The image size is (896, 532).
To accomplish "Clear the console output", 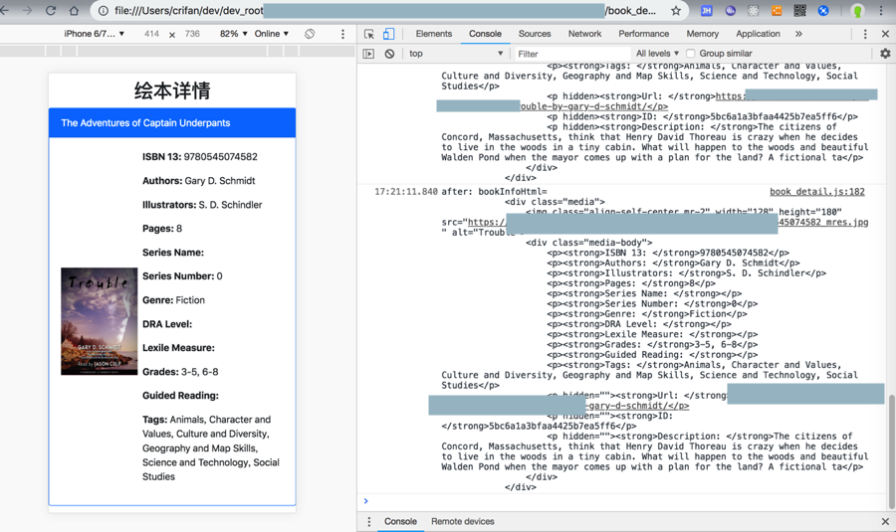I will pos(389,53).
